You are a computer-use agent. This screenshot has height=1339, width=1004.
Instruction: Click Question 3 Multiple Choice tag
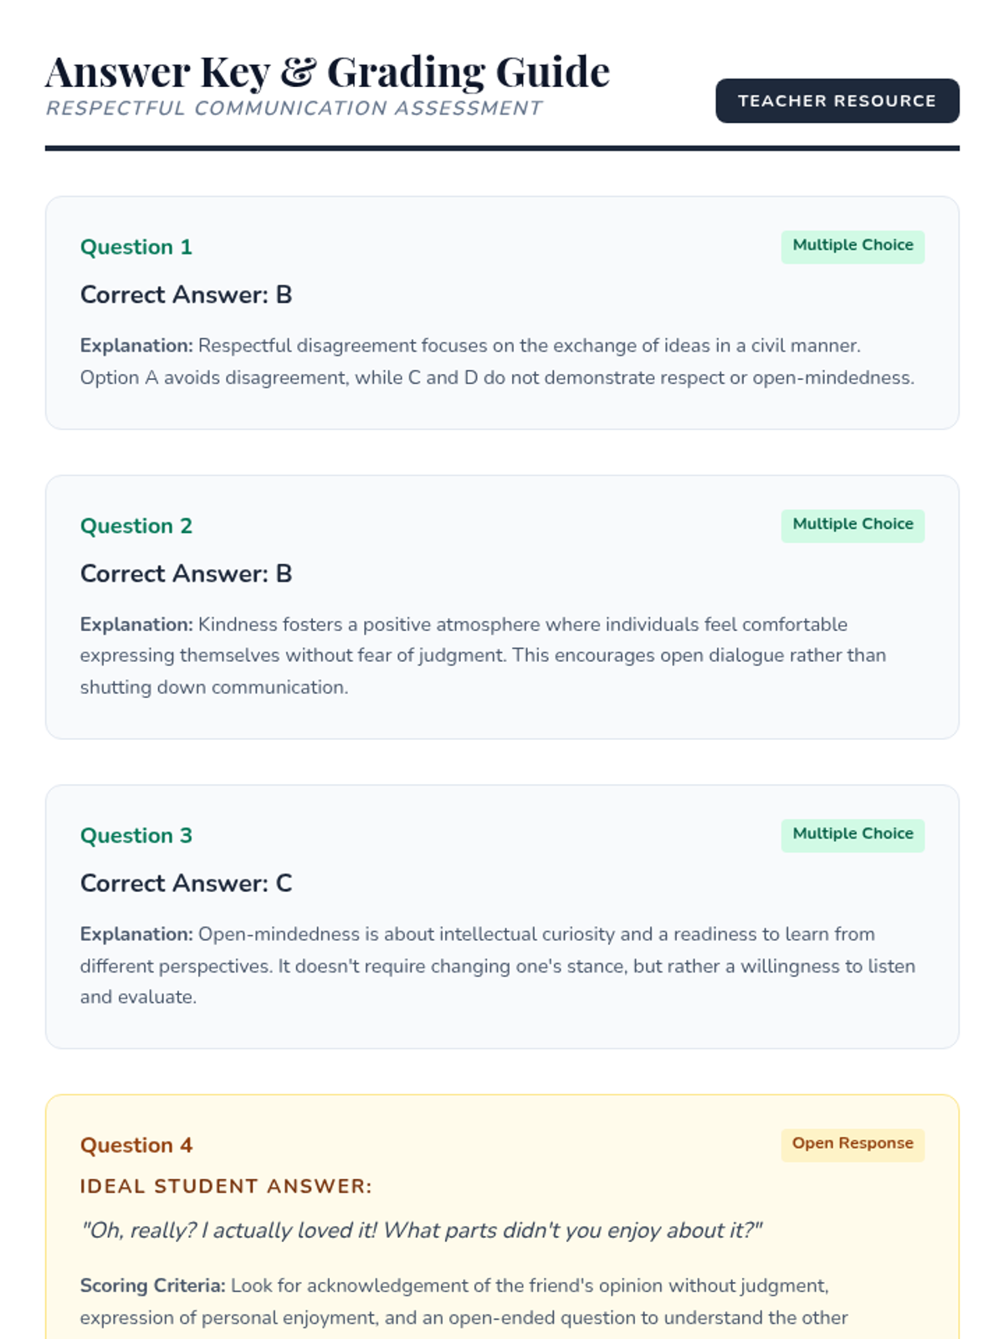pos(853,834)
